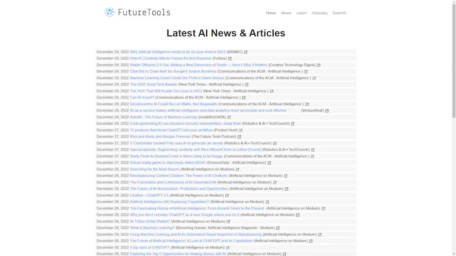Click external link icon beside 'AI Trillion Dollar Market?'
The width and height of the screenshot is (456, 256).
coord(228,221)
